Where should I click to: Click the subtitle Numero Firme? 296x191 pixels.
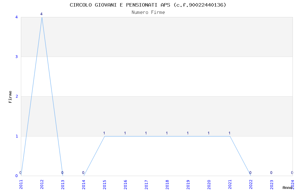[148, 13]
